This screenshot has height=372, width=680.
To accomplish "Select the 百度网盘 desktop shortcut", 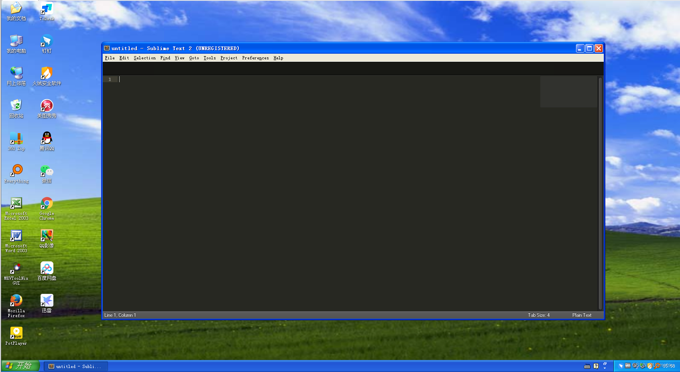I will [47, 271].
